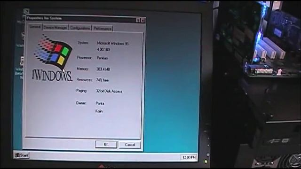301x169 pixels.
Task: Confirm with the OK button
Action: pos(106,145)
